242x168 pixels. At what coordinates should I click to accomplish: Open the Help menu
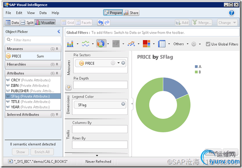tap(55, 13)
